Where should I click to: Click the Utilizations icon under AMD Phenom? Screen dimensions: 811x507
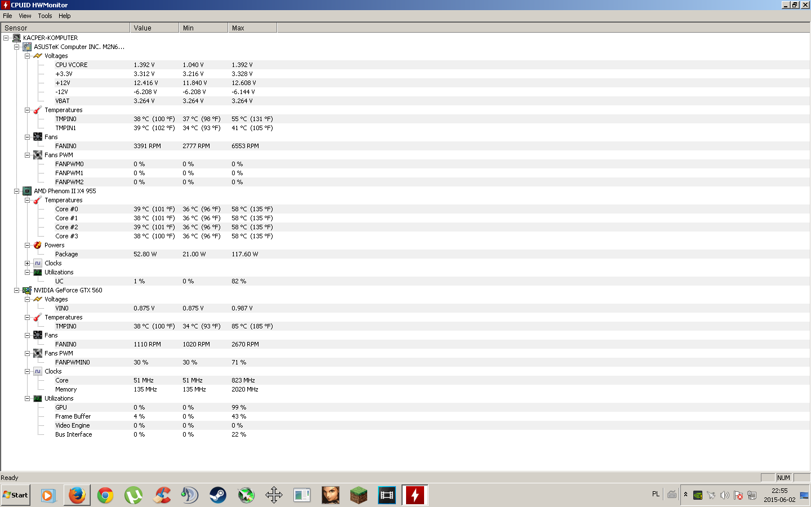point(38,272)
